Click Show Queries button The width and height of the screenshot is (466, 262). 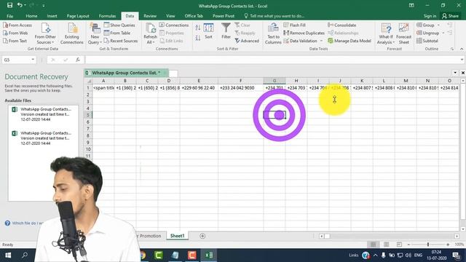point(119,25)
